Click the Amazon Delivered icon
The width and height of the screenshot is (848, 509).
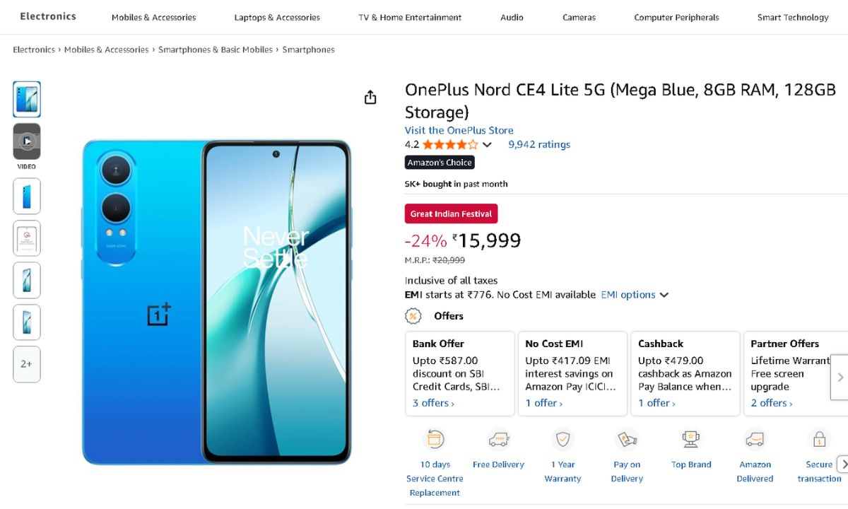(x=755, y=440)
